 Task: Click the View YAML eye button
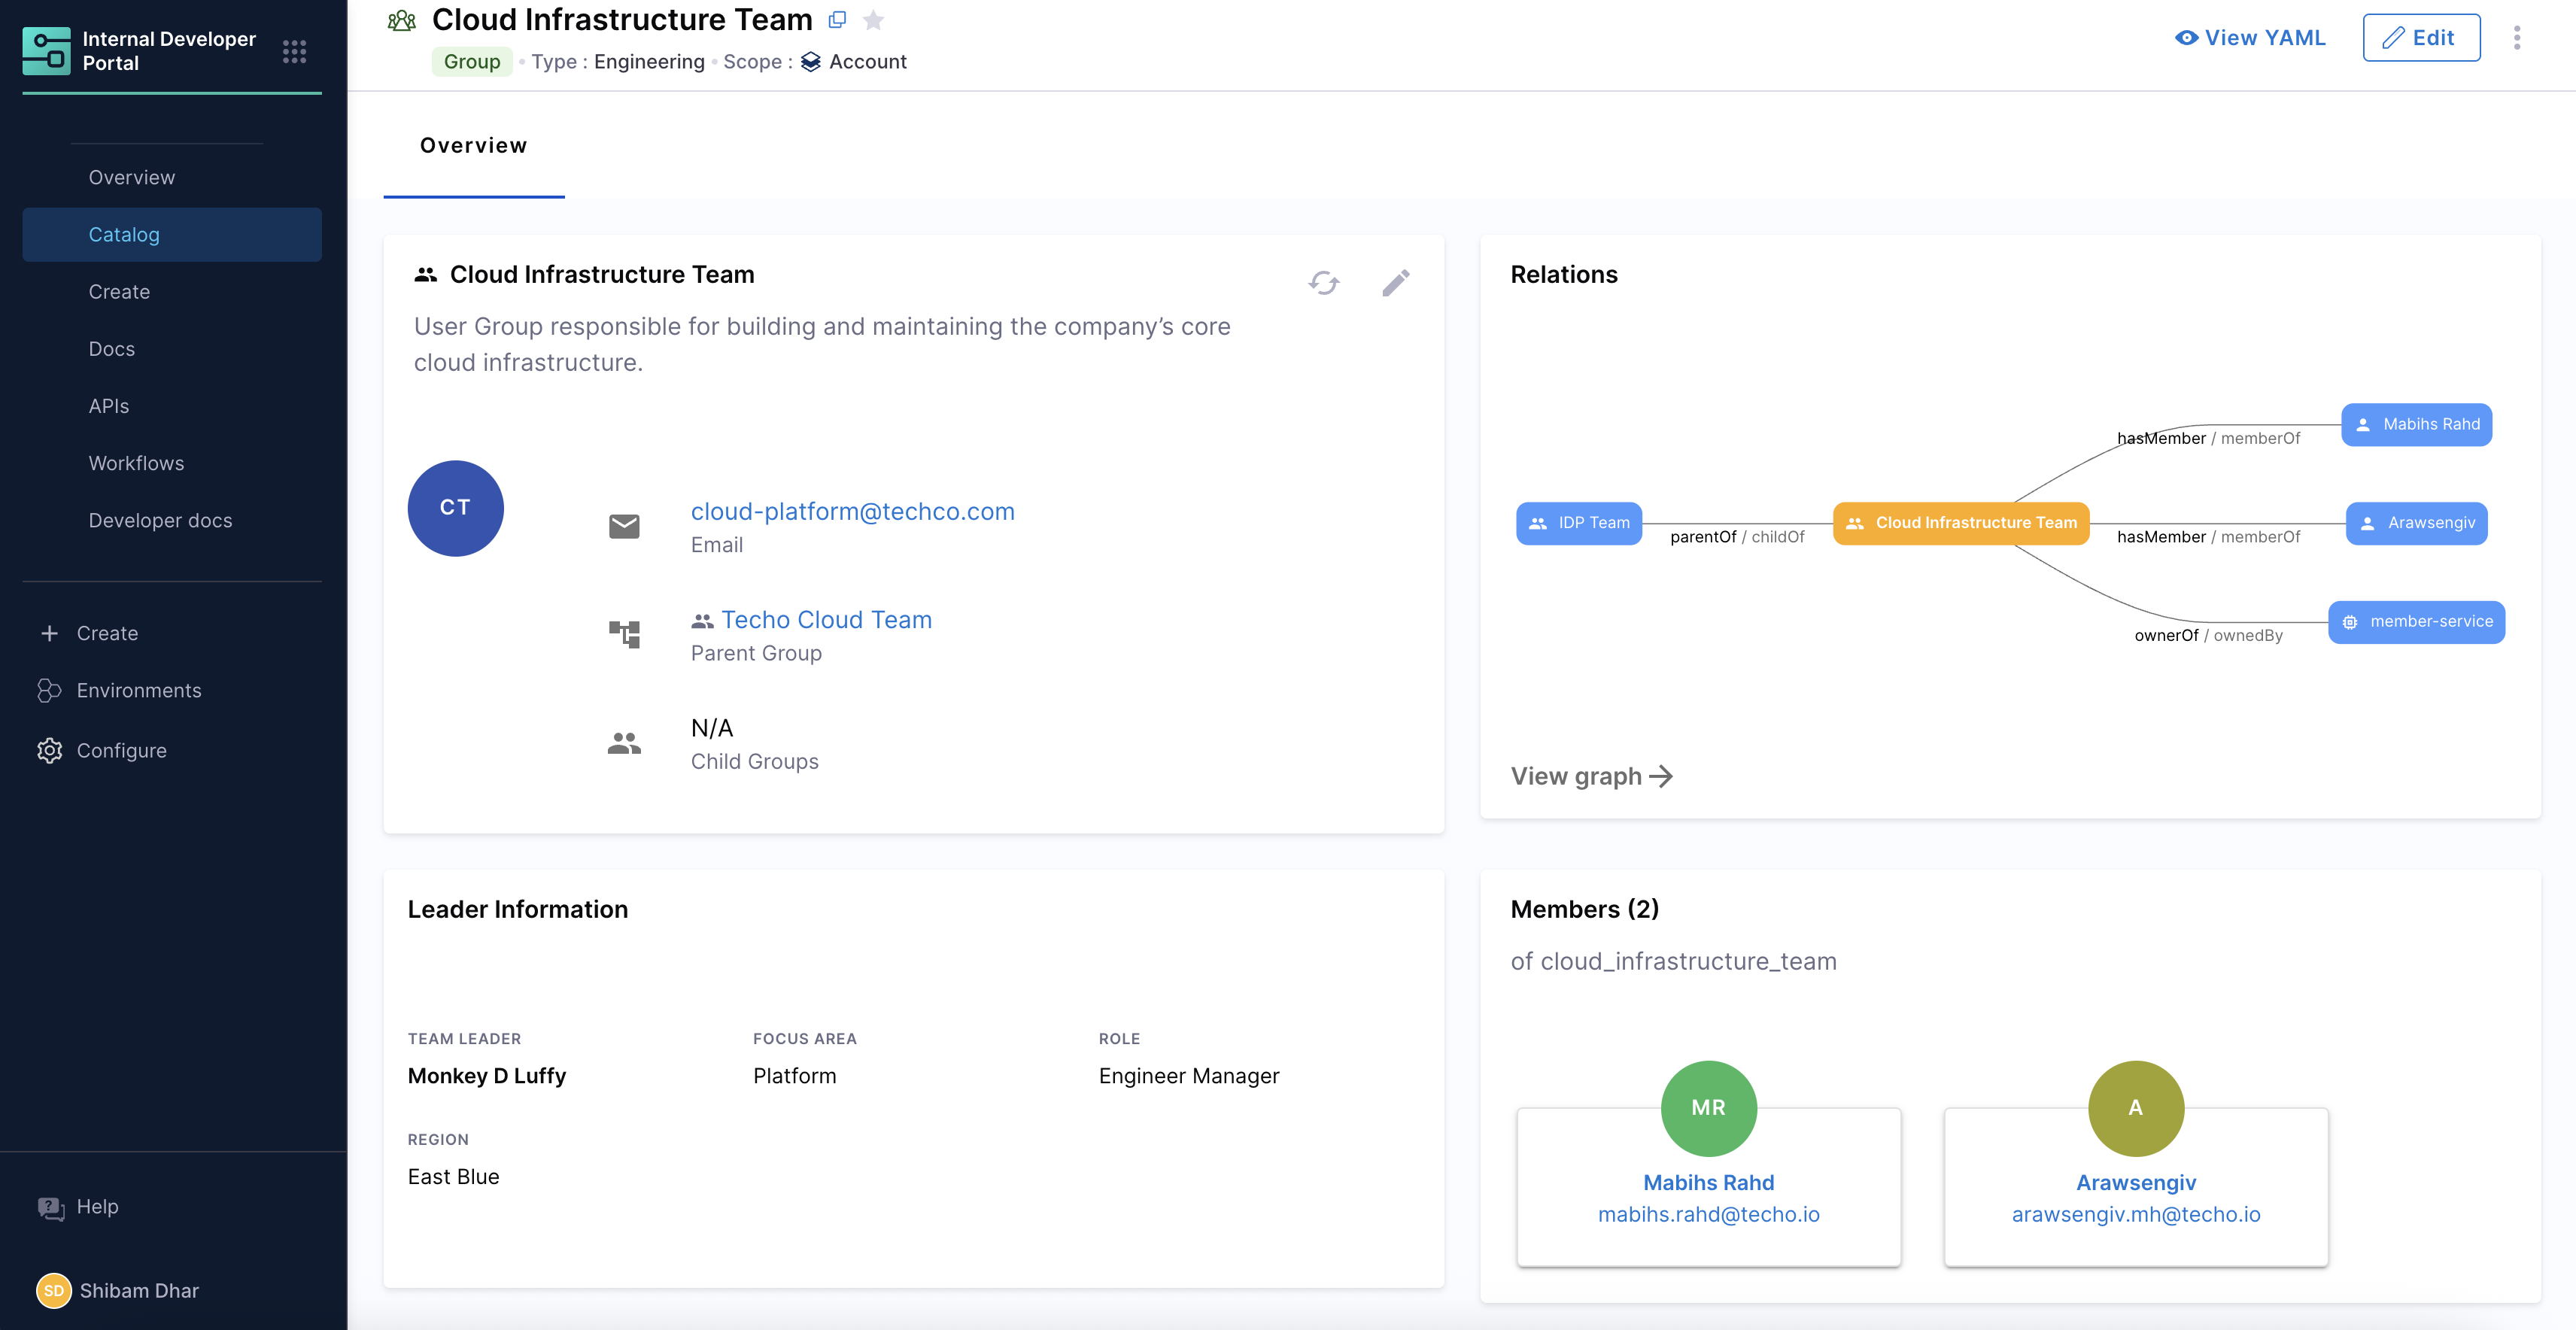(x=2250, y=38)
